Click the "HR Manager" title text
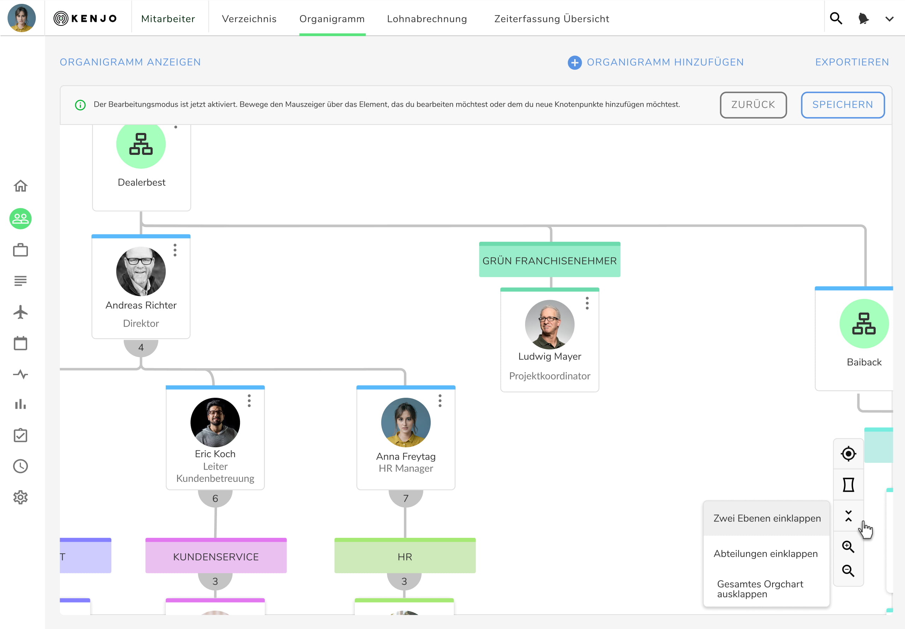This screenshot has height=629, width=905. coord(406,468)
